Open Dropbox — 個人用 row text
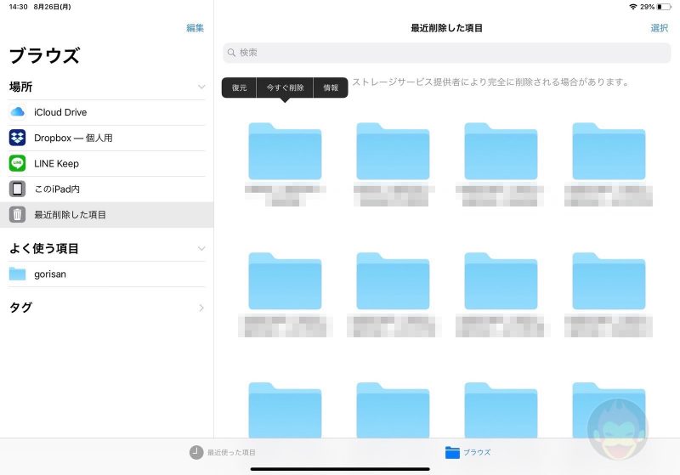 [x=73, y=138]
